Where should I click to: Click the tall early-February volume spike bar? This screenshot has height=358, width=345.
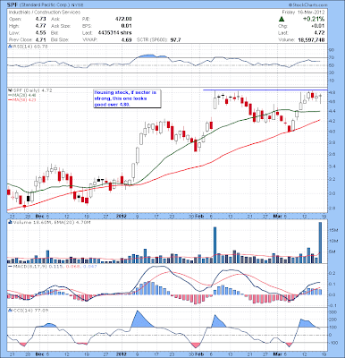pyautogui.click(x=215, y=245)
